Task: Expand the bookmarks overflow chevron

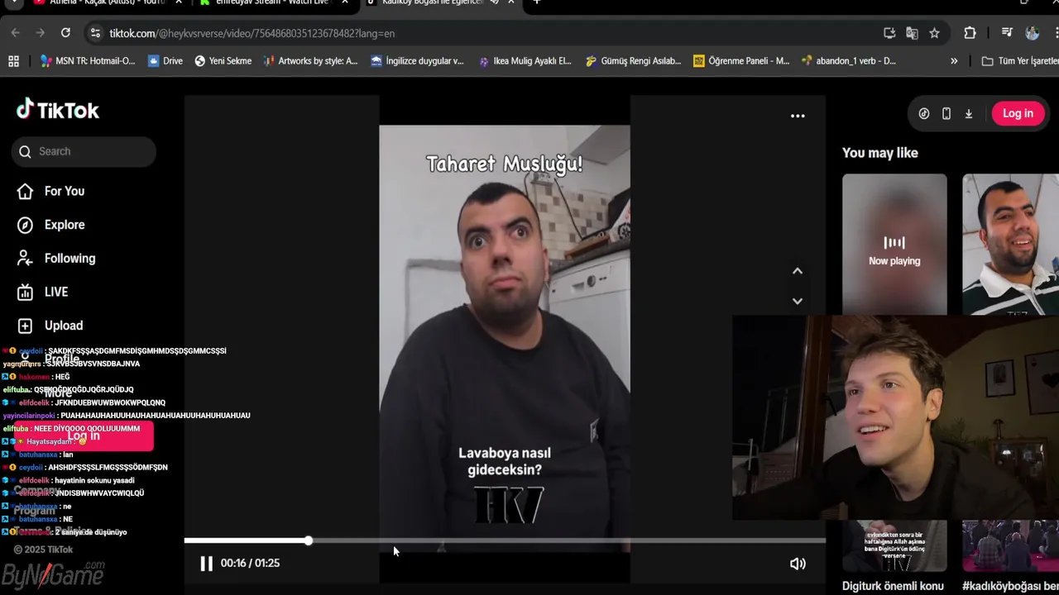Action: pyautogui.click(x=954, y=61)
